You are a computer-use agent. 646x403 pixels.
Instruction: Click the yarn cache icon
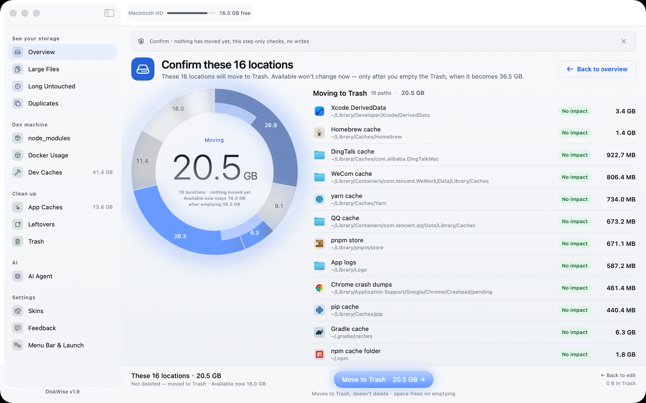[320, 200]
